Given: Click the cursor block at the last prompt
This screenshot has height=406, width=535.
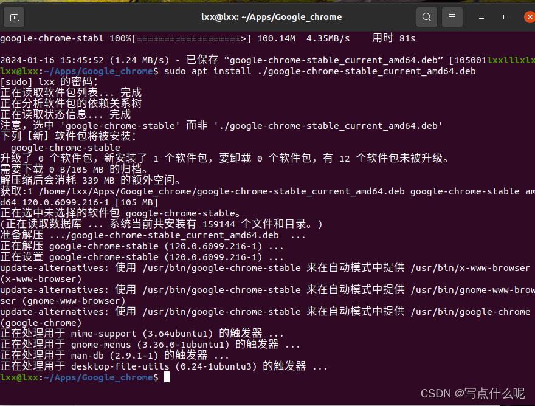Looking at the screenshot, I should tap(167, 377).
